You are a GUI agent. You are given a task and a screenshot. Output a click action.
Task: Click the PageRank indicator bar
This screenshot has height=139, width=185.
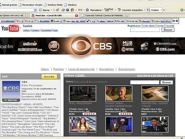click(109, 10)
